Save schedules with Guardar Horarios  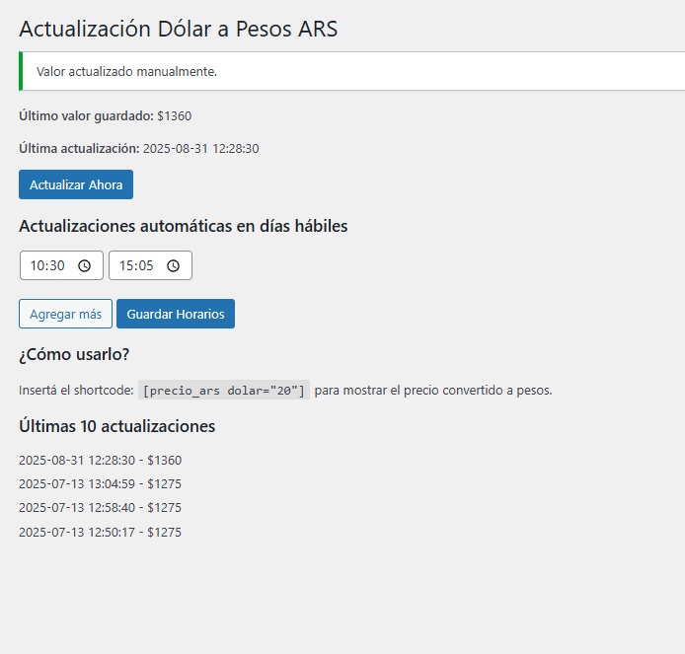tap(176, 314)
